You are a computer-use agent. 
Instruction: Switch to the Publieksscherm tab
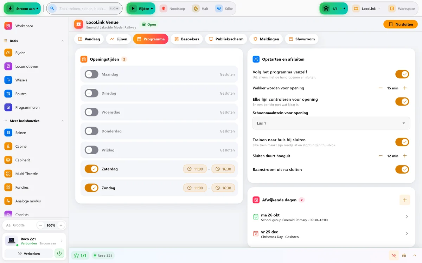[x=226, y=39]
